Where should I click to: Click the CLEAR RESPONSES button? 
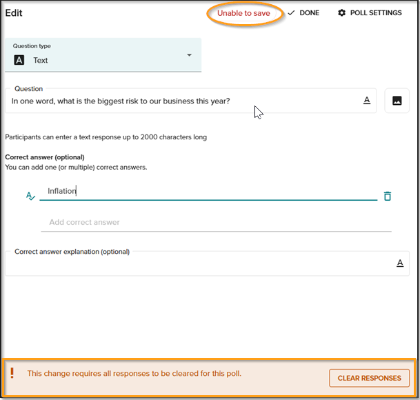(369, 378)
